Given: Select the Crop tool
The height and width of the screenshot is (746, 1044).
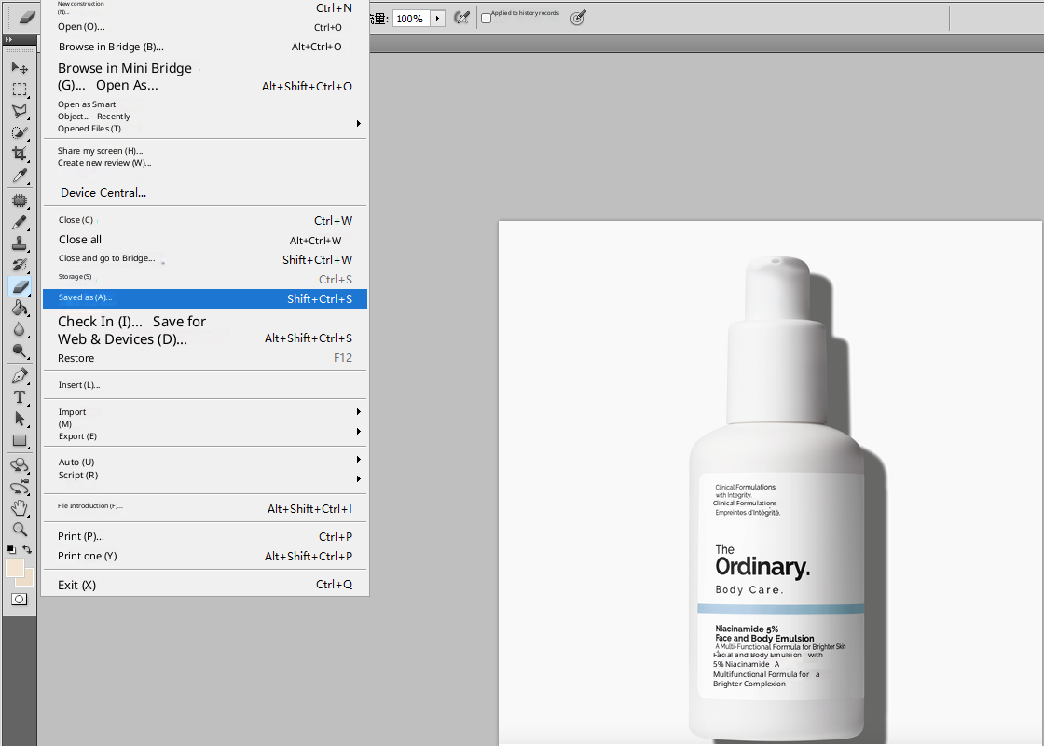Looking at the screenshot, I should [x=19, y=153].
